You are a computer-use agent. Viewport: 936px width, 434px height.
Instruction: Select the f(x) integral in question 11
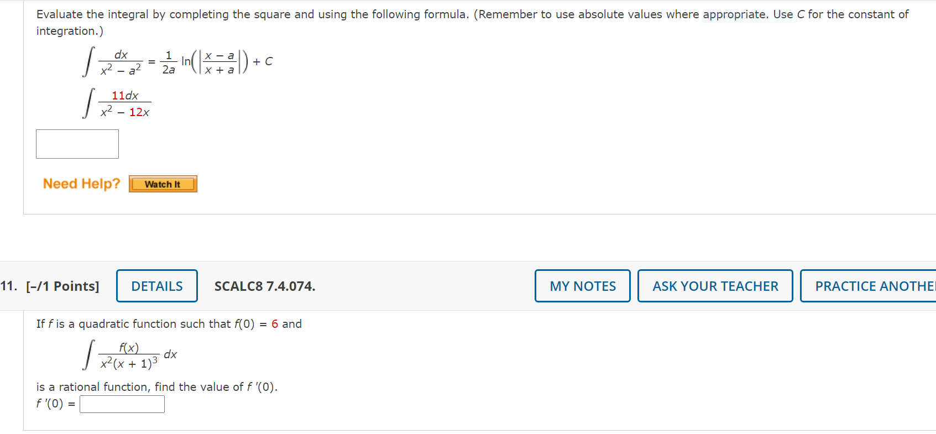[x=130, y=354]
